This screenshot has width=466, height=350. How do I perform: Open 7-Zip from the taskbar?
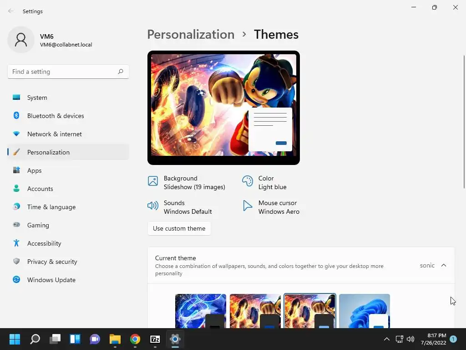155,339
